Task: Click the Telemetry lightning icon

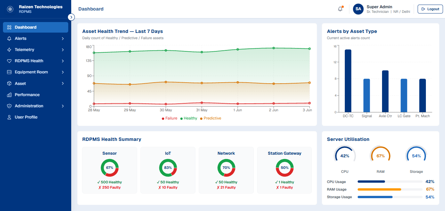Action: click(x=9, y=50)
